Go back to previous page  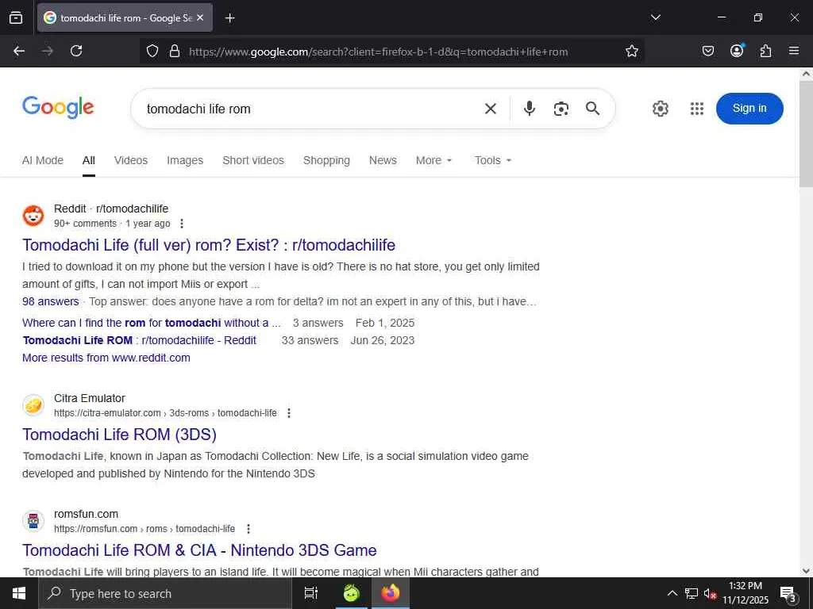tap(19, 51)
